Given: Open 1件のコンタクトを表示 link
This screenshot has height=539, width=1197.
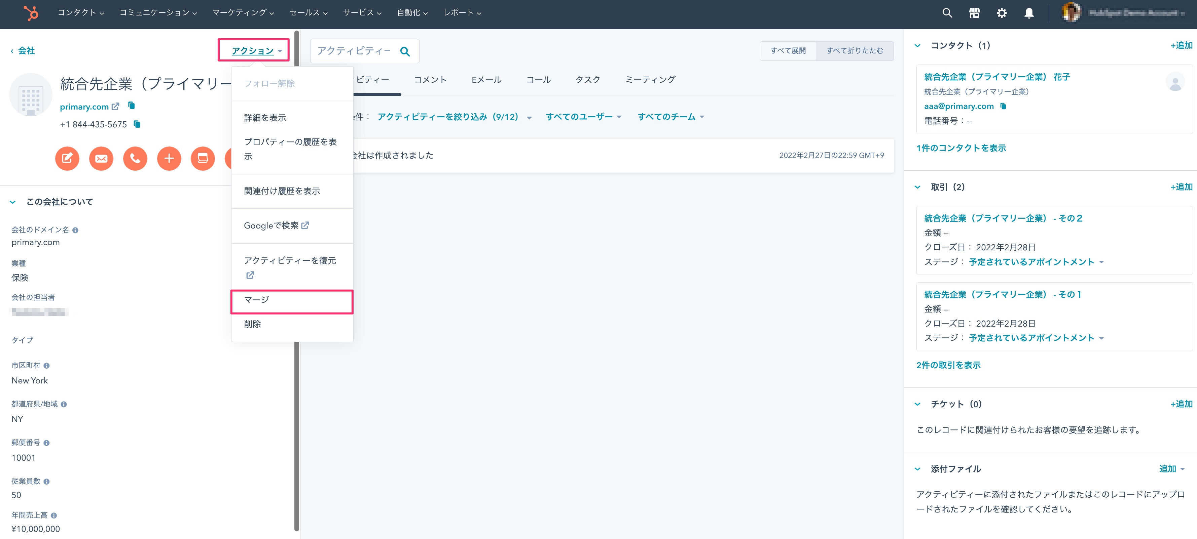Looking at the screenshot, I should tap(961, 148).
